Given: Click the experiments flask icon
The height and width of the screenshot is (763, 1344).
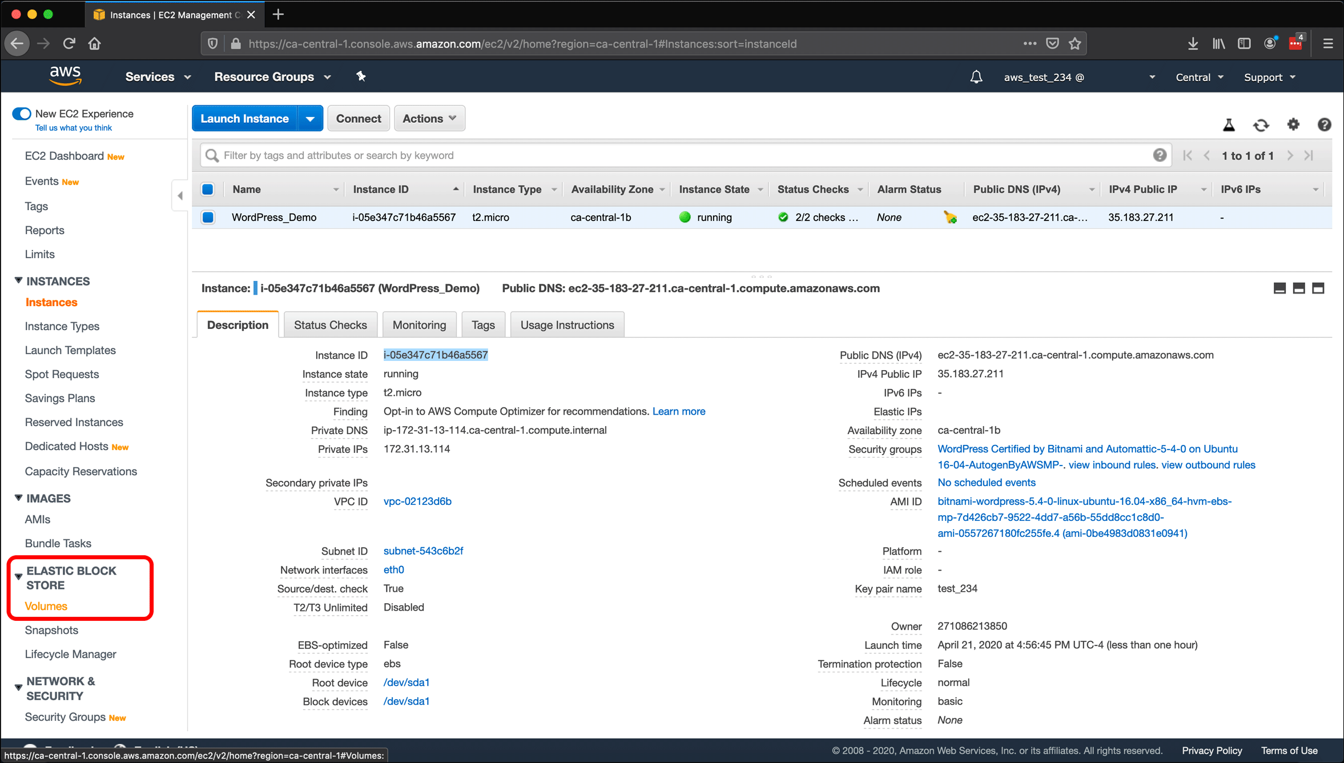Looking at the screenshot, I should tap(1229, 125).
